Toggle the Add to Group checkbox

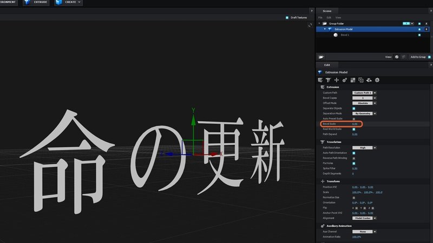[429, 57]
